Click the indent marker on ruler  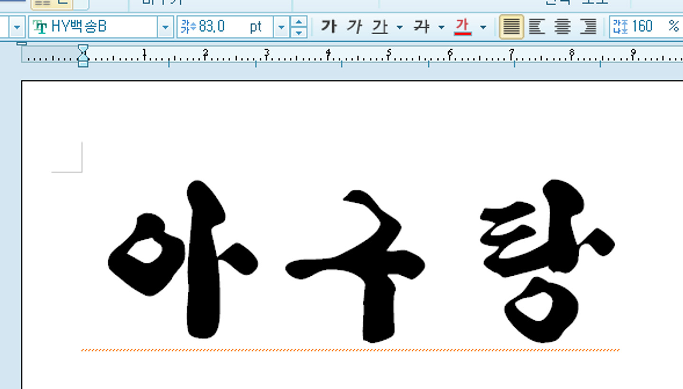tap(83, 55)
